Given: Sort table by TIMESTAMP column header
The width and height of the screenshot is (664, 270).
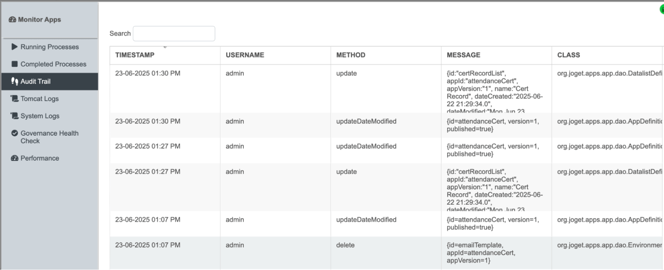Looking at the screenshot, I should (x=135, y=55).
